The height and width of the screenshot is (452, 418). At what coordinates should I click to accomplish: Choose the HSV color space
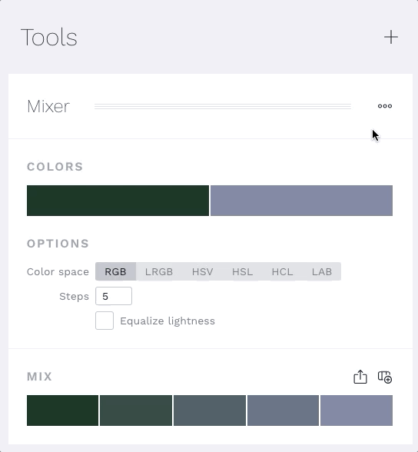click(203, 271)
